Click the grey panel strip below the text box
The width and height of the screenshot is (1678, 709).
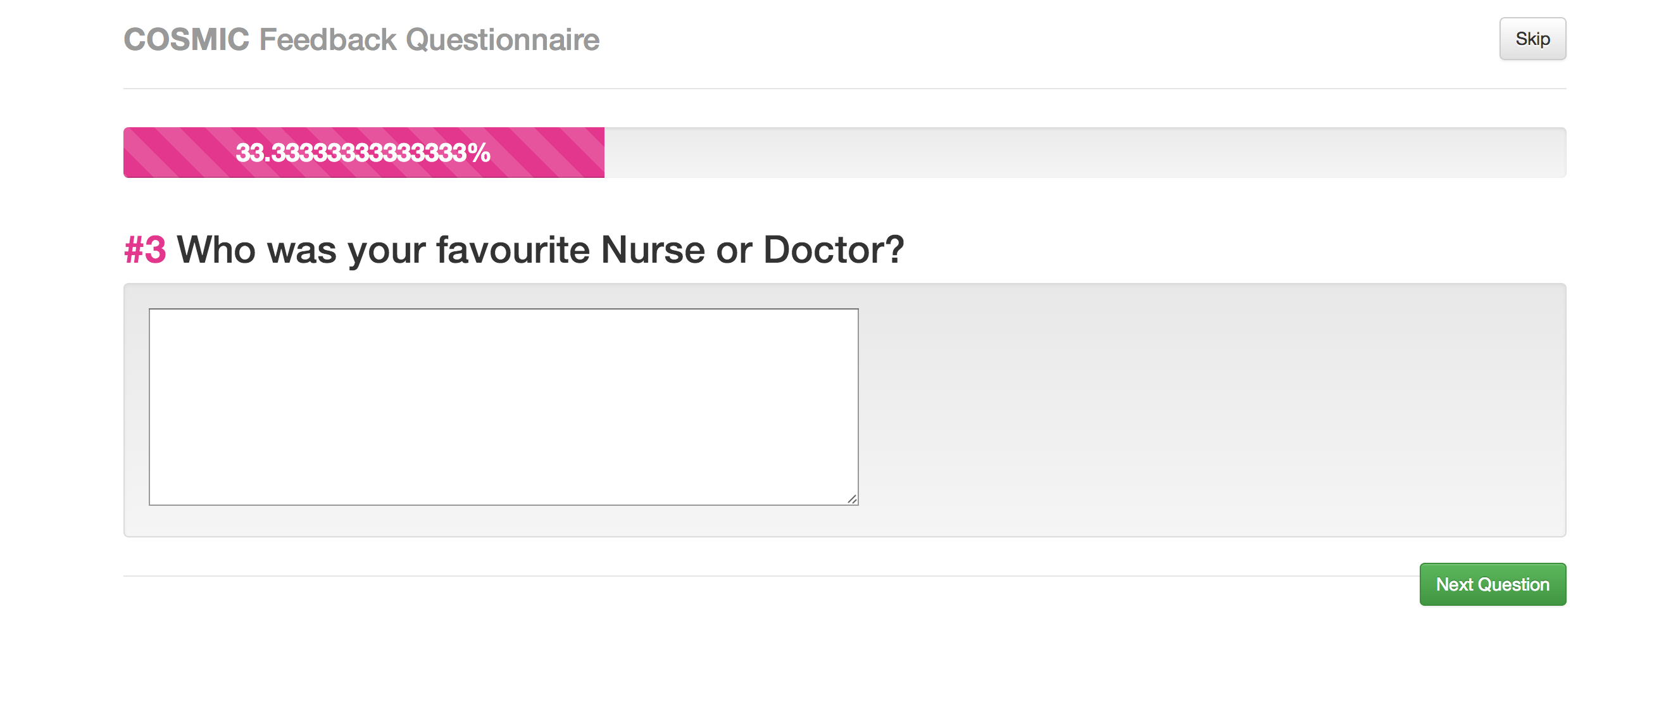click(503, 522)
